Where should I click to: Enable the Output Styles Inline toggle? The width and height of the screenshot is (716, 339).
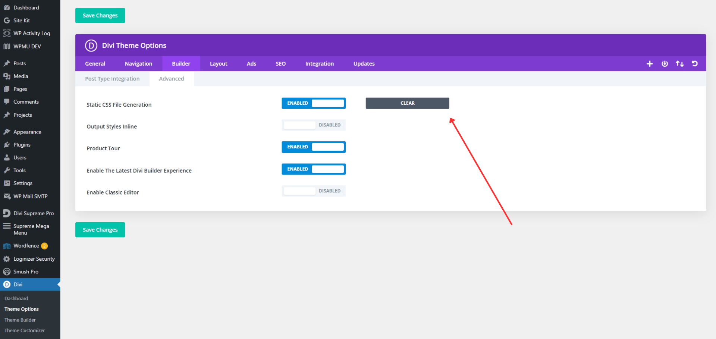[313, 125]
